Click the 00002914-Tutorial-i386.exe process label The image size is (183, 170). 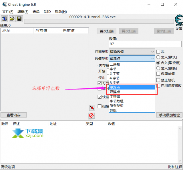point(92,17)
